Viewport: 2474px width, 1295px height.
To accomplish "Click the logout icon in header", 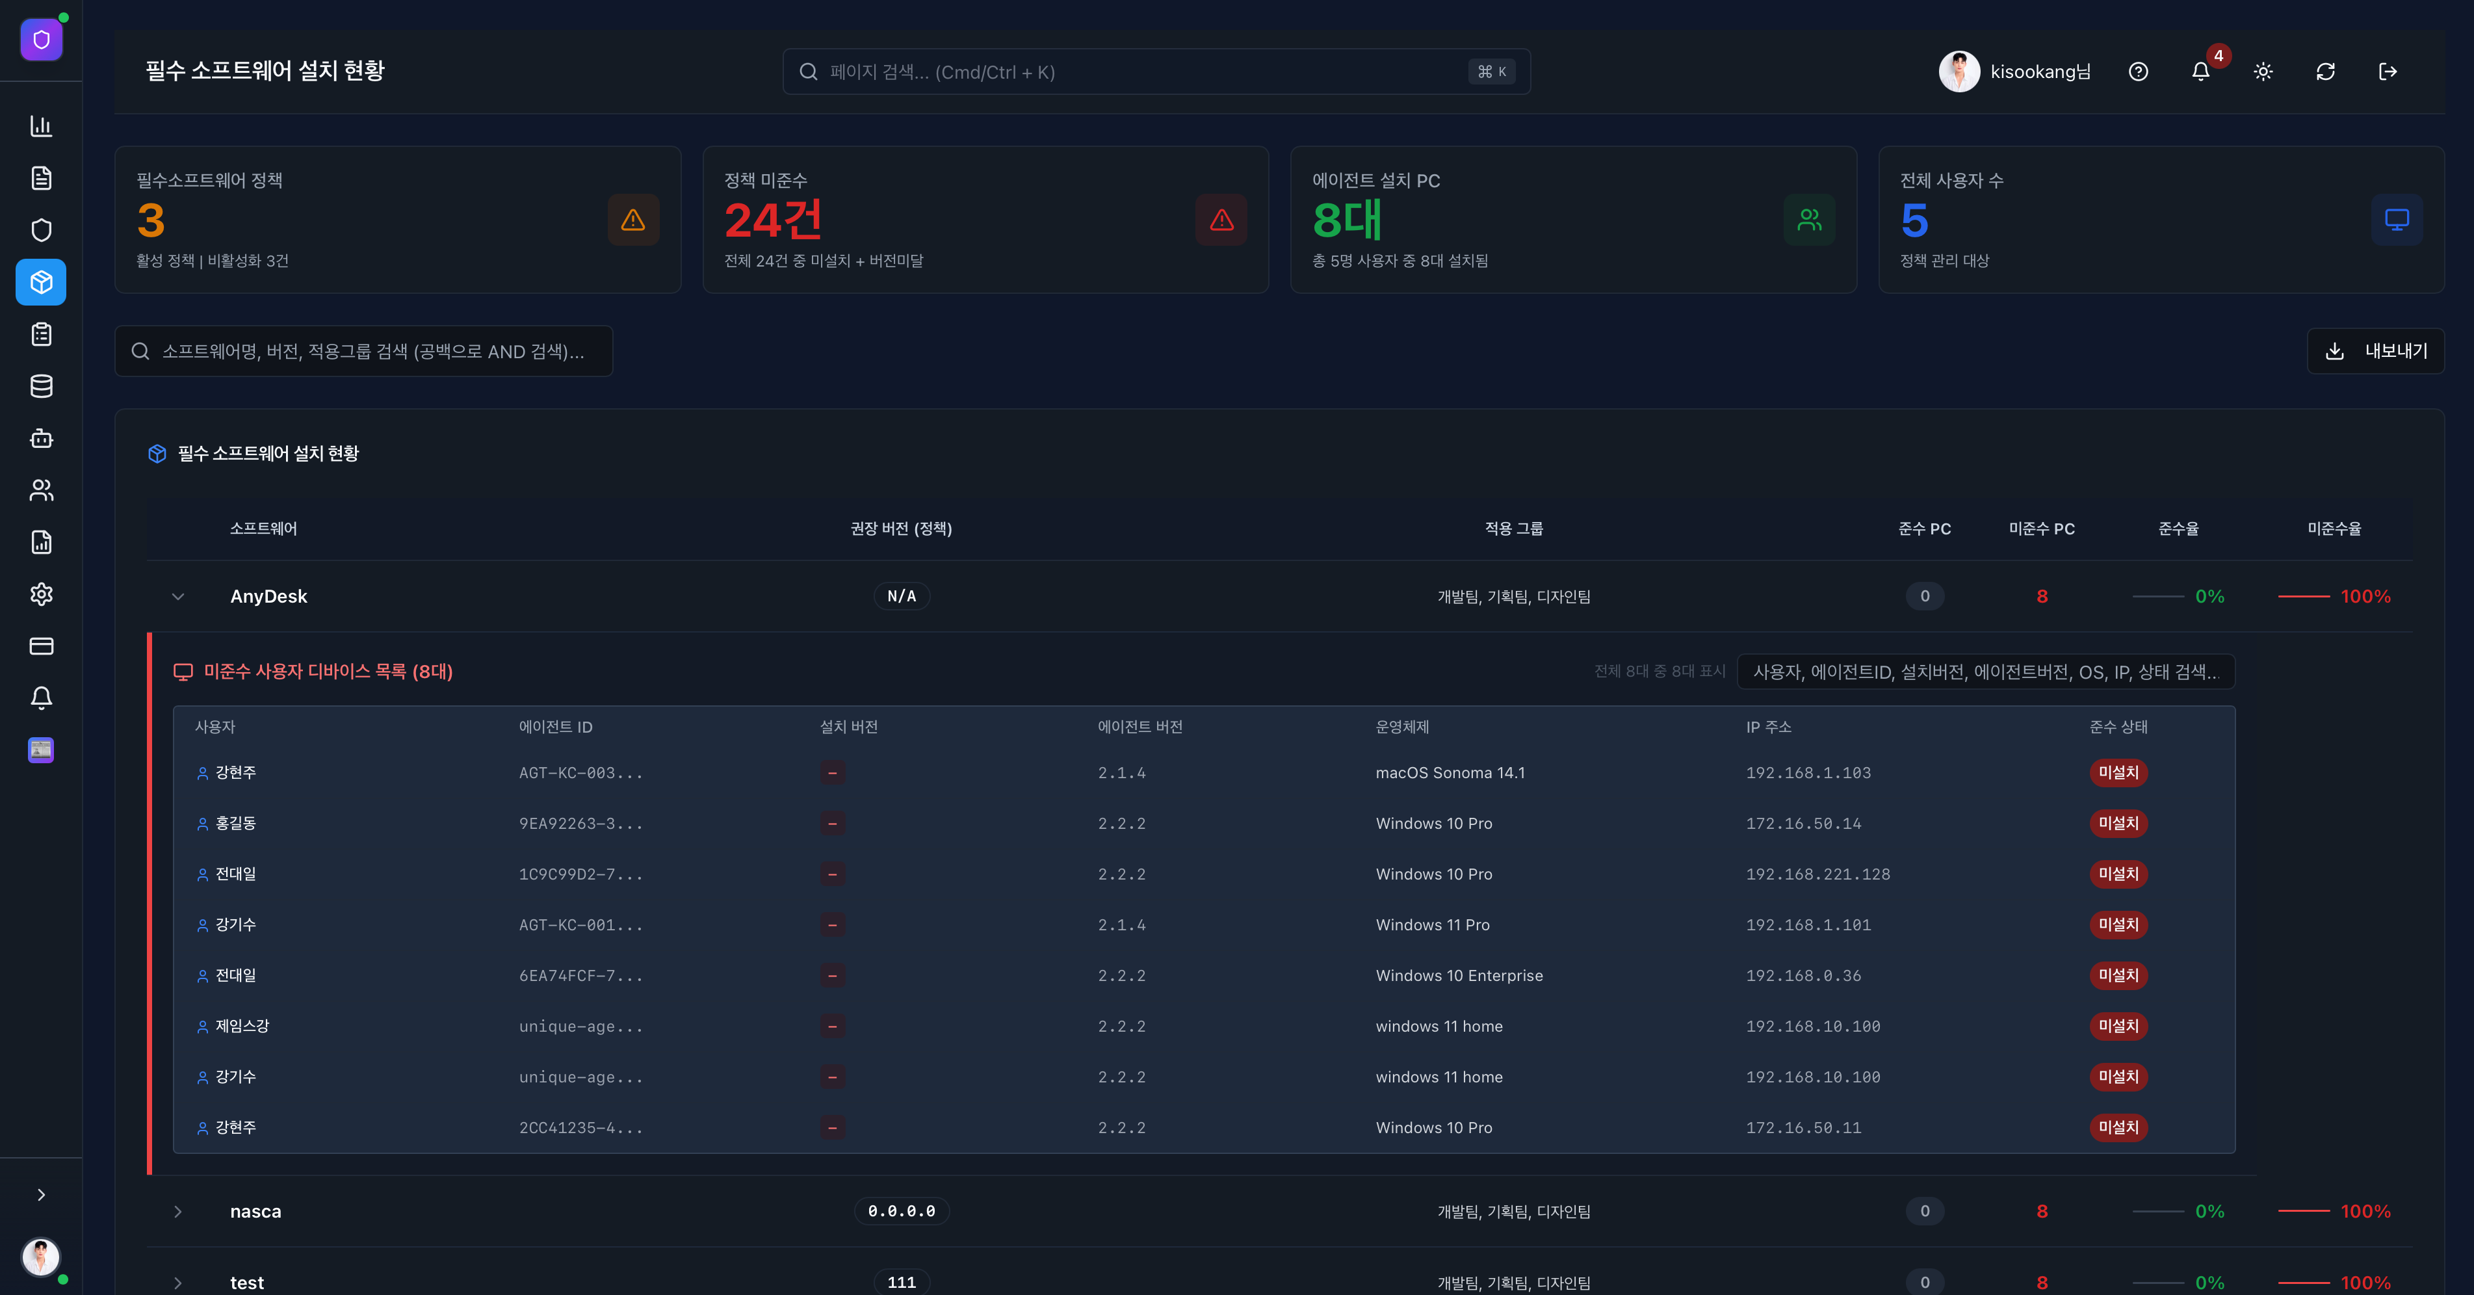I will click(2388, 71).
